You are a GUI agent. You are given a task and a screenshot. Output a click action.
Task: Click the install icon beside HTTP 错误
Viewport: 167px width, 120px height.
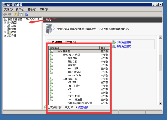(x=51, y=68)
